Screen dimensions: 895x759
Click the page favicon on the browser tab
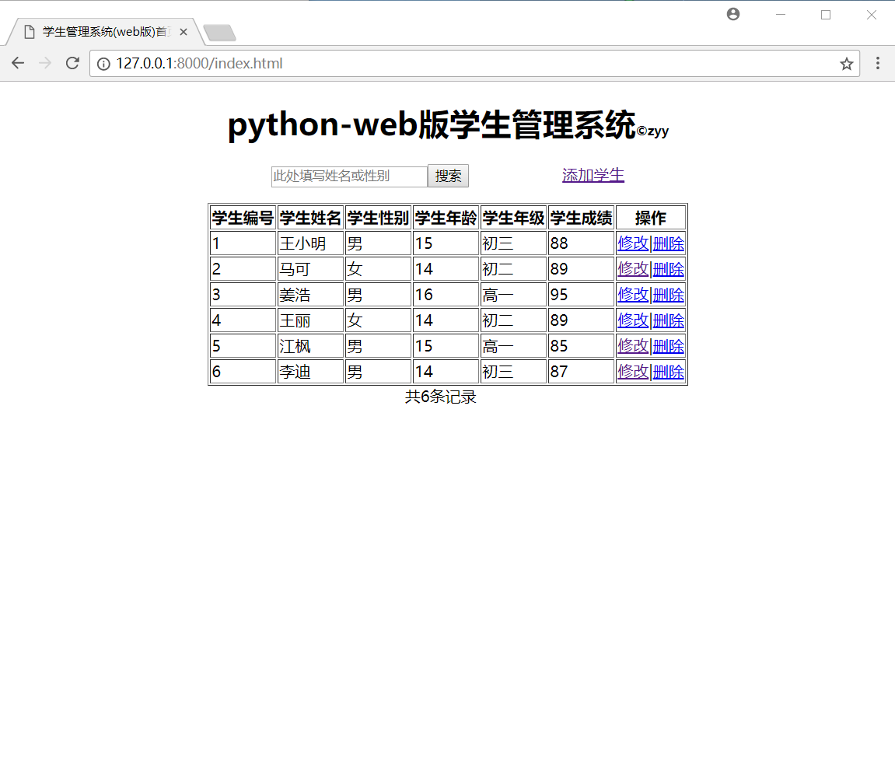click(x=29, y=31)
